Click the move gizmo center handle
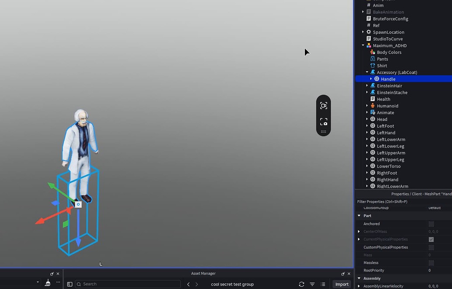 (78, 205)
